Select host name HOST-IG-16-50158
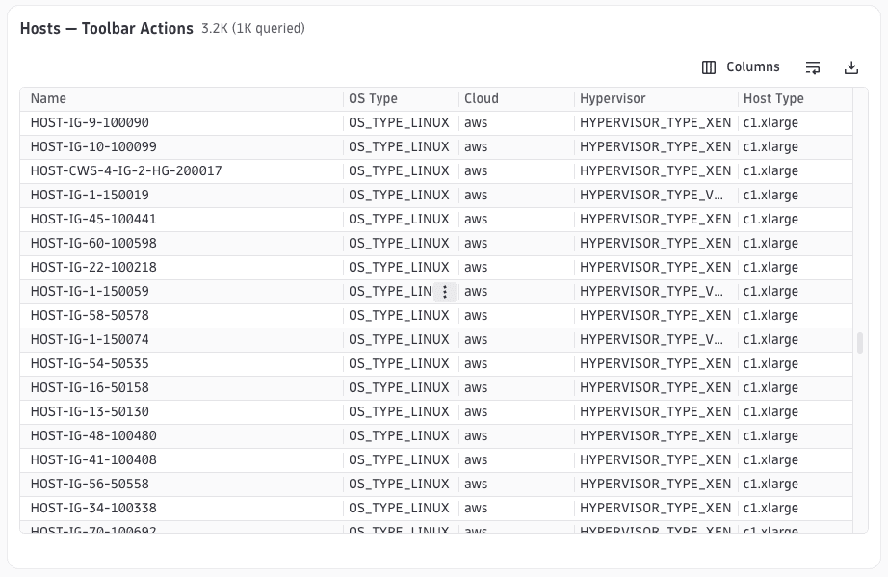The width and height of the screenshot is (888, 577). coord(90,388)
